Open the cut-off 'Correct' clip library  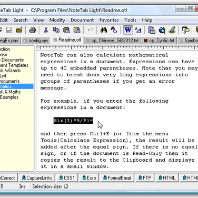pos(8,178)
